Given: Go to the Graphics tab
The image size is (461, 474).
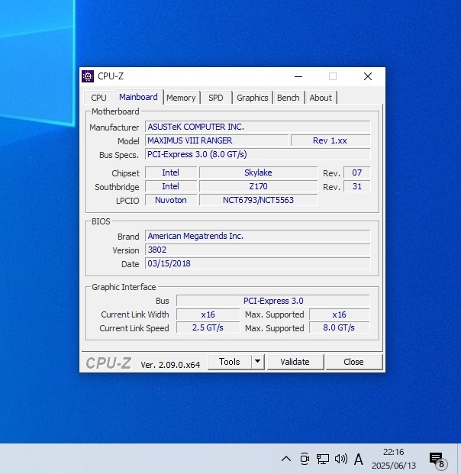Looking at the screenshot, I should (x=253, y=98).
